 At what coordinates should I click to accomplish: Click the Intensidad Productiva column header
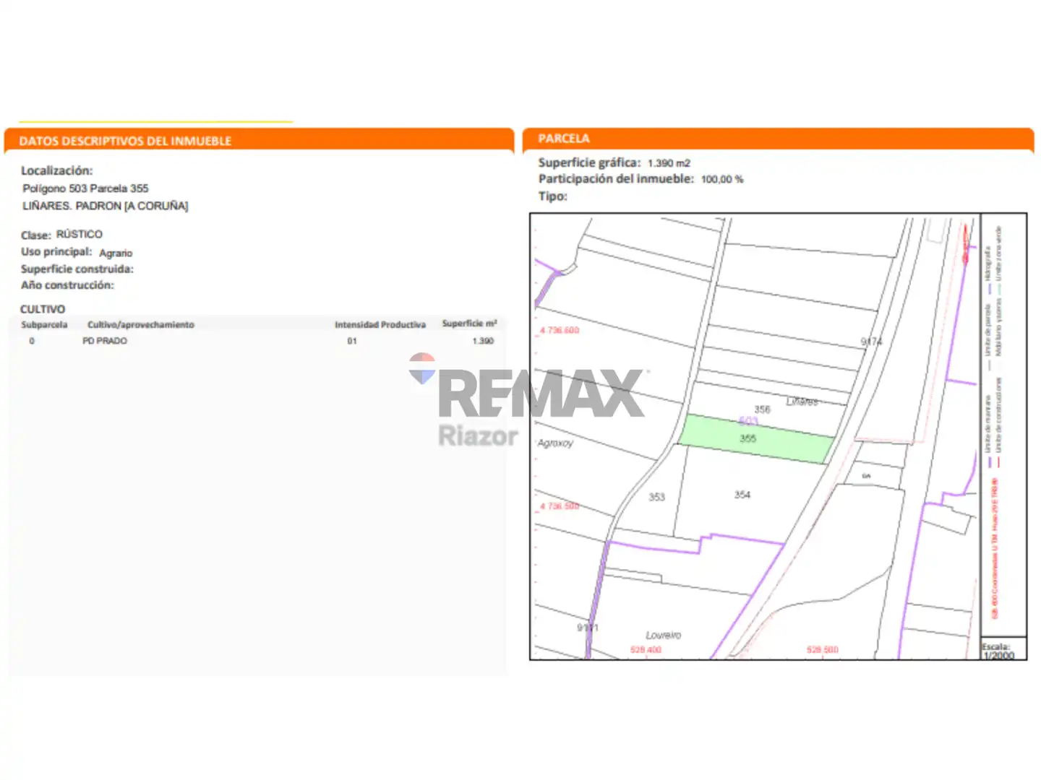(380, 324)
